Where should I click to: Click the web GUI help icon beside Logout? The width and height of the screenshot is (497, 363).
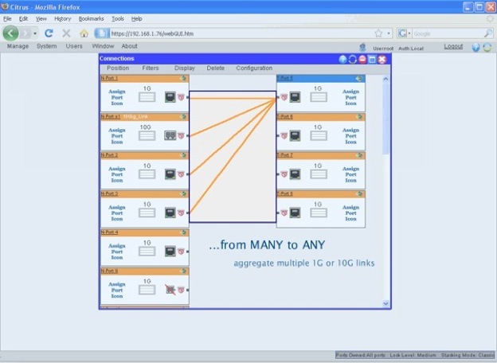(x=475, y=48)
